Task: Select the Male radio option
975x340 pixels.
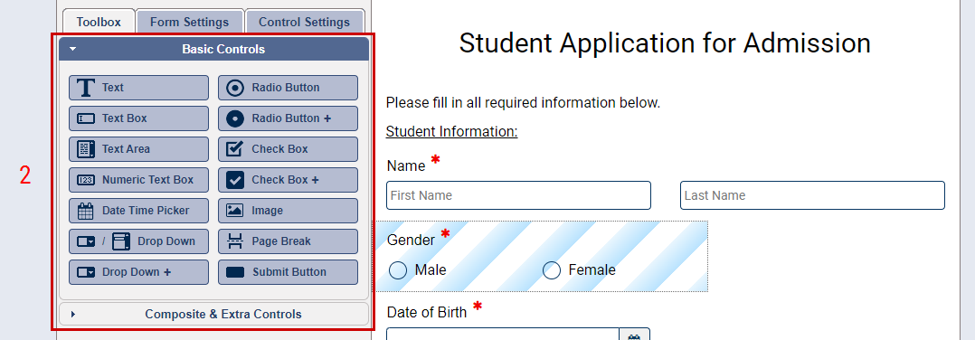Action: pos(398,270)
